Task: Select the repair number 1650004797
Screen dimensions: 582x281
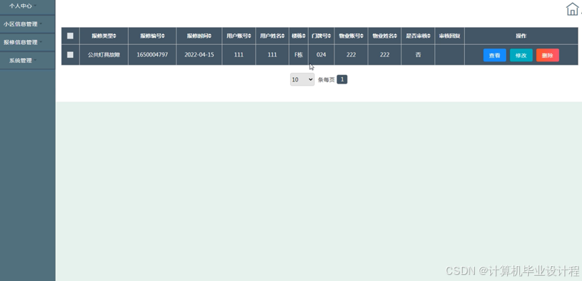Action: [152, 55]
